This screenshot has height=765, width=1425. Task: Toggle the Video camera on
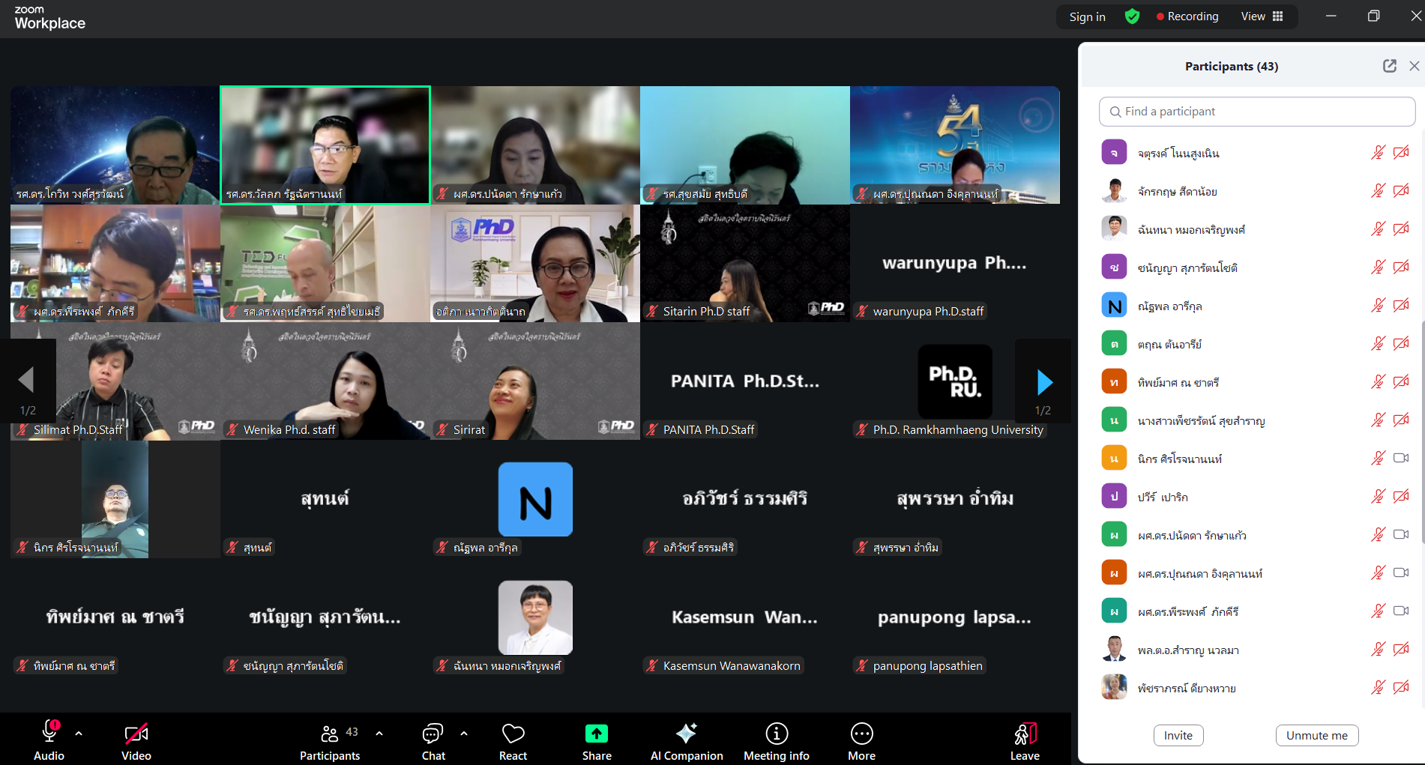tap(136, 734)
